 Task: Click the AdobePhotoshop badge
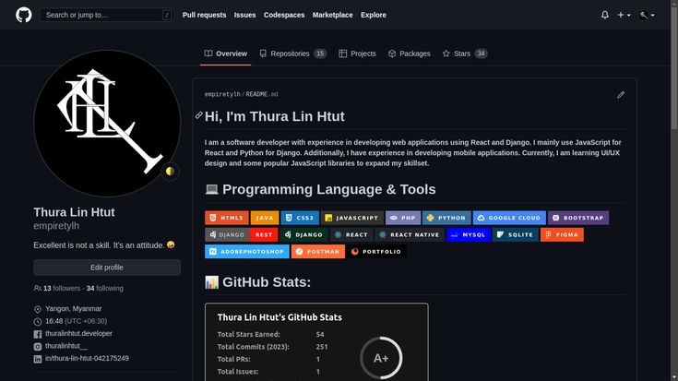(247, 252)
